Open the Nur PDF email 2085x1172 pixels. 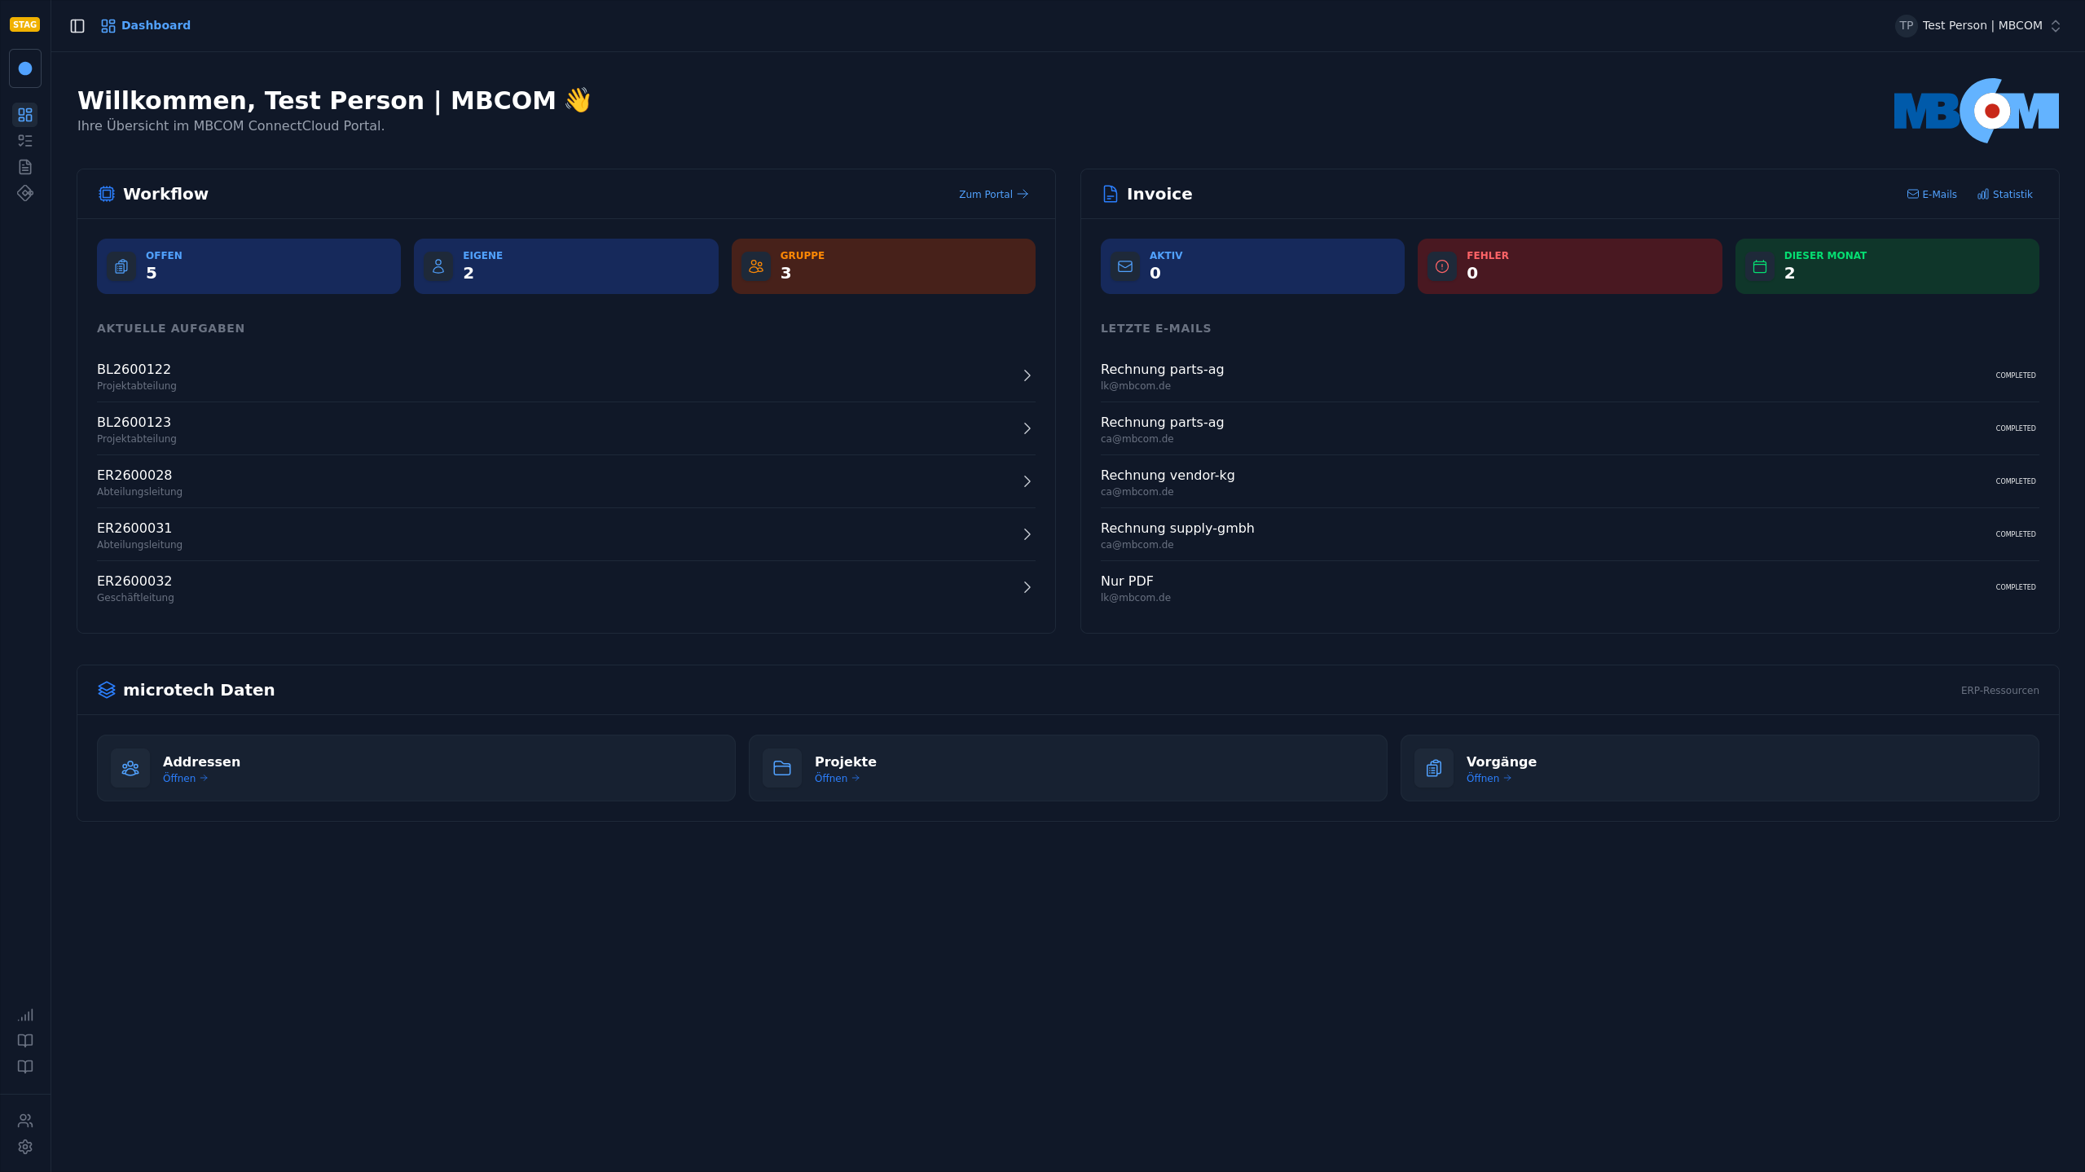[x=1570, y=587]
